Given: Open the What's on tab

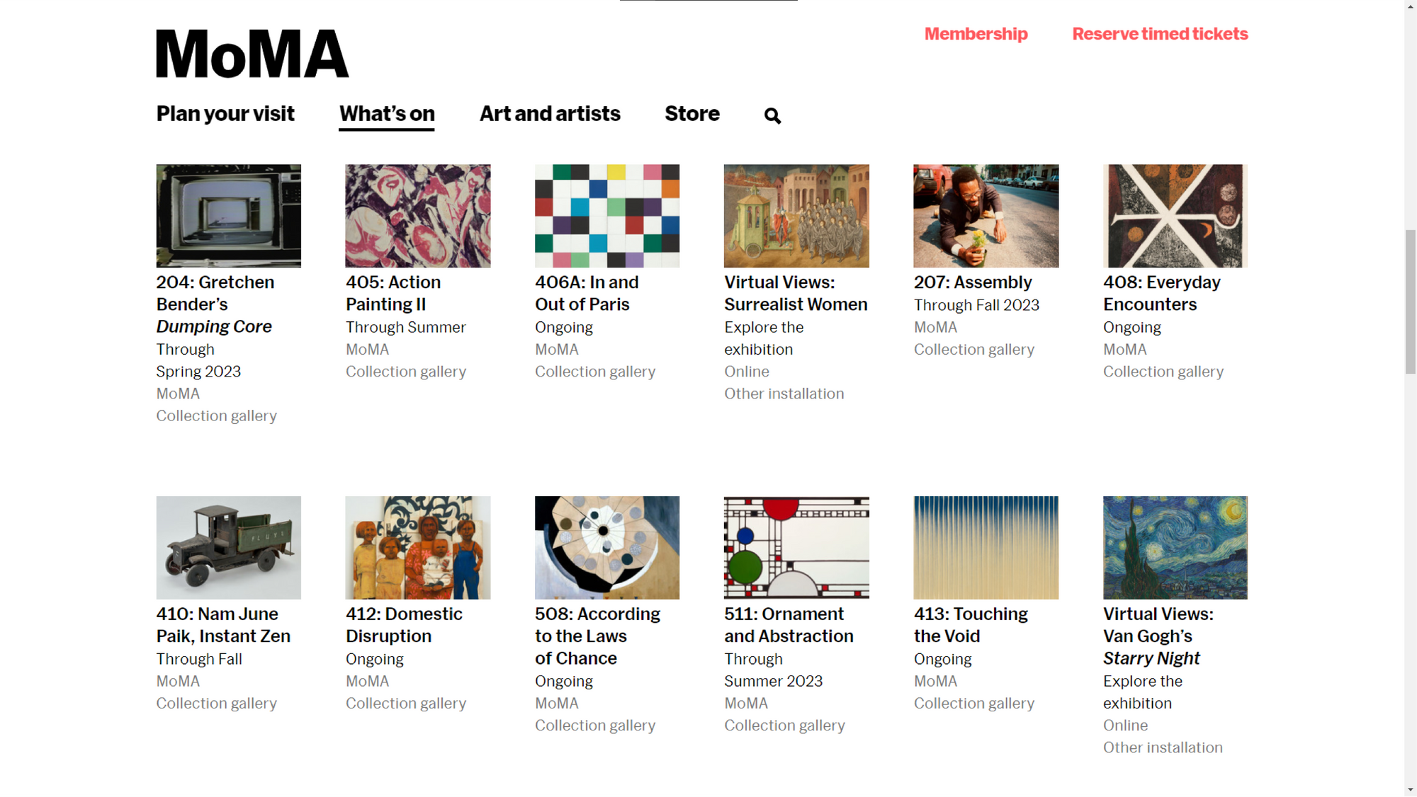Looking at the screenshot, I should (x=386, y=113).
